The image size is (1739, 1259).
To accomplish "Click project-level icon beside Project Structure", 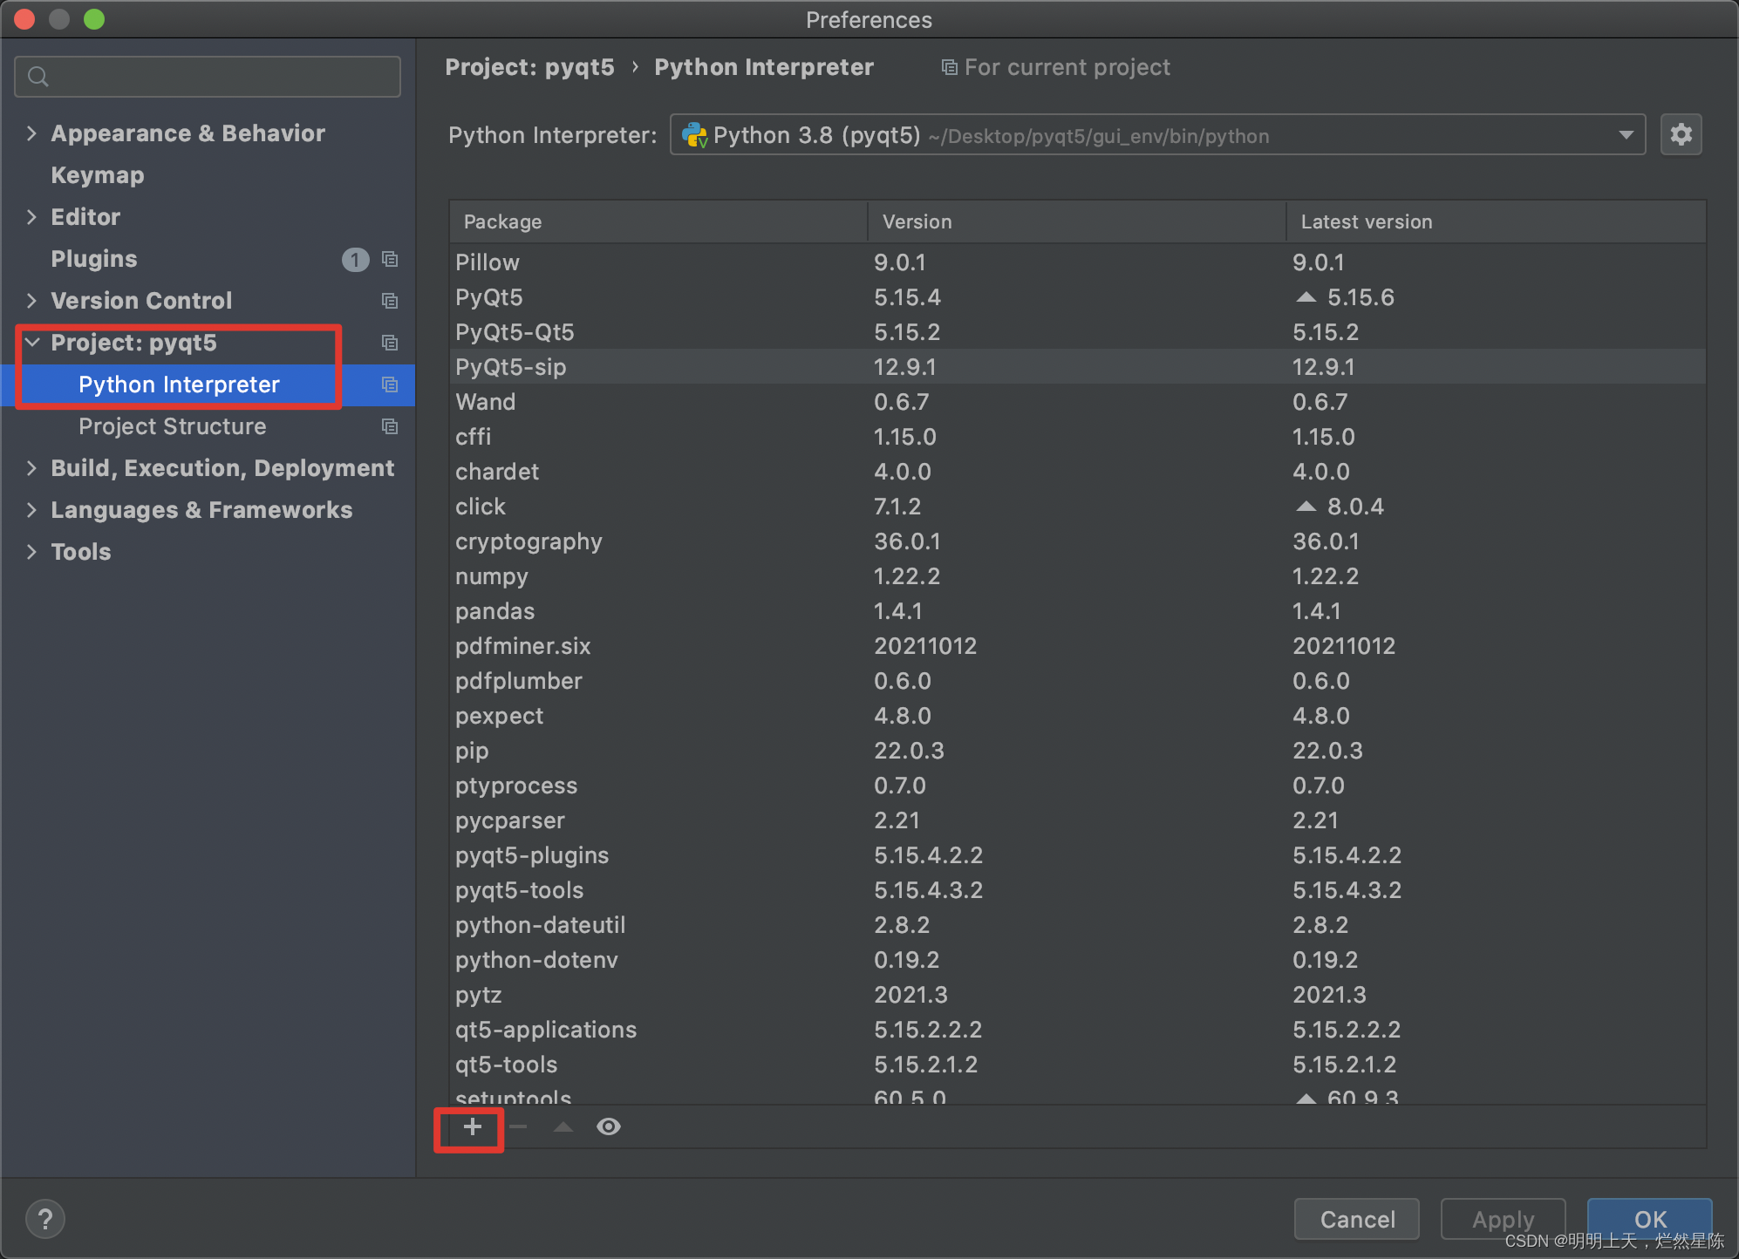I will (x=390, y=426).
